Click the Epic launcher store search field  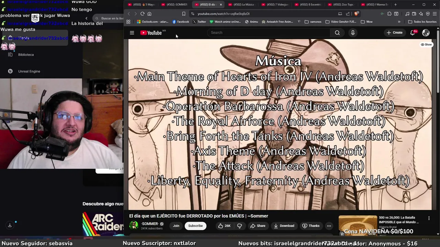point(108,18)
